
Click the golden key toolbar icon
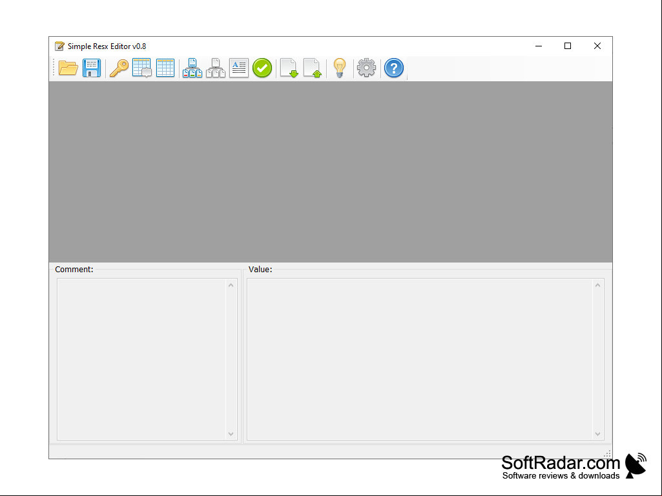[119, 68]
